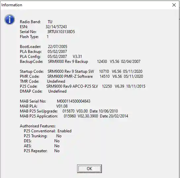Click the 'P25 Trunking:' label
This screenshot has width=180, height=178.
tap(35, 136)
